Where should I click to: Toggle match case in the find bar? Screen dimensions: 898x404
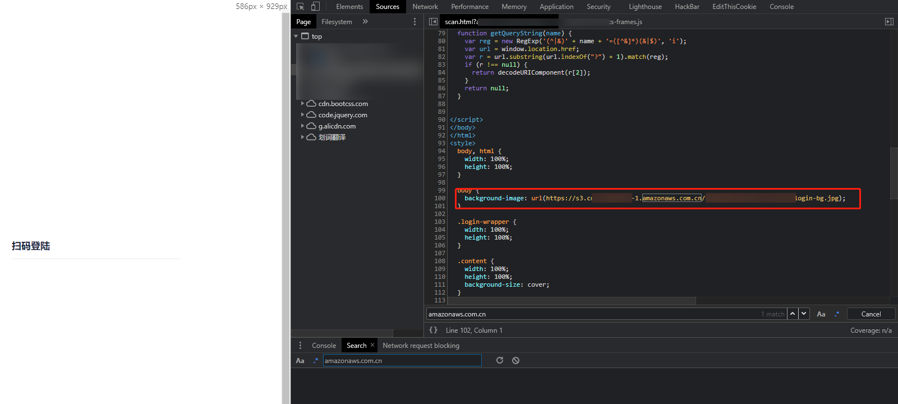click(x=821, y=314)
